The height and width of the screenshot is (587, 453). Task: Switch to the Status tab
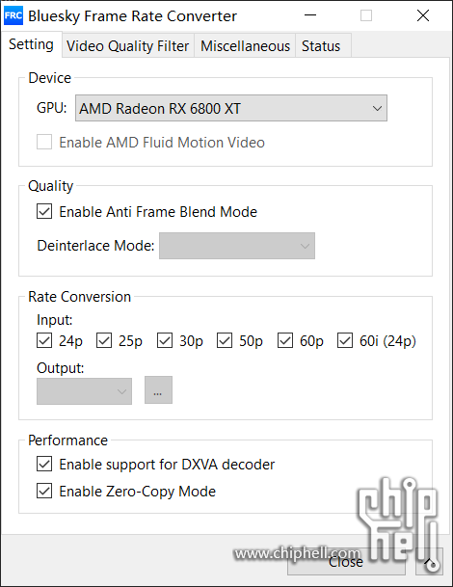321,46
